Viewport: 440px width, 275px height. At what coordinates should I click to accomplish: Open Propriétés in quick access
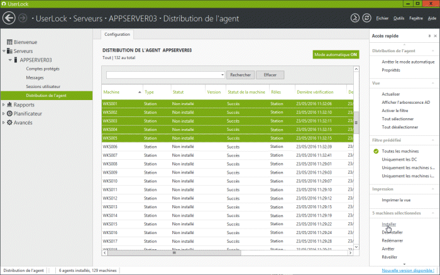(x=390, y=70)
